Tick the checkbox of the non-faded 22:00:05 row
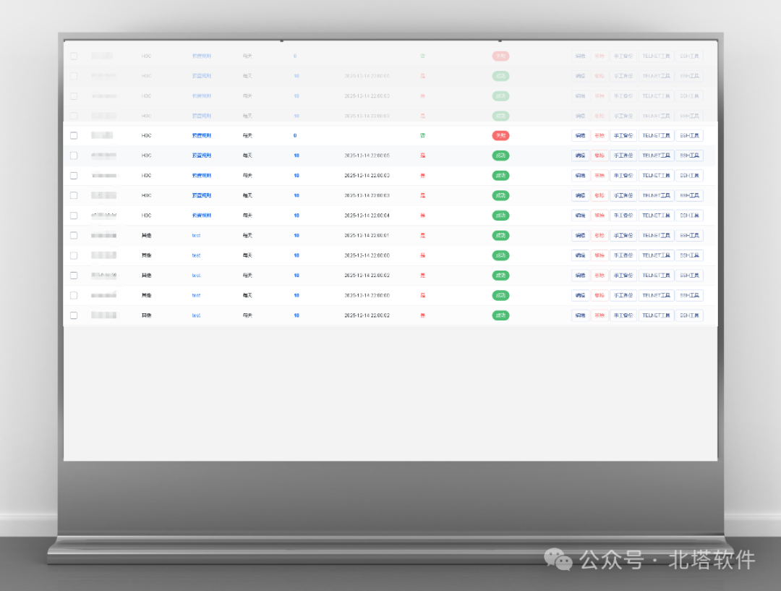 click(74, 156)
